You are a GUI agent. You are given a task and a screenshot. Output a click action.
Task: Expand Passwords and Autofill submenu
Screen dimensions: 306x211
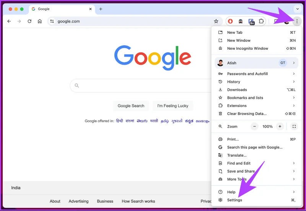tap(257, 74)
